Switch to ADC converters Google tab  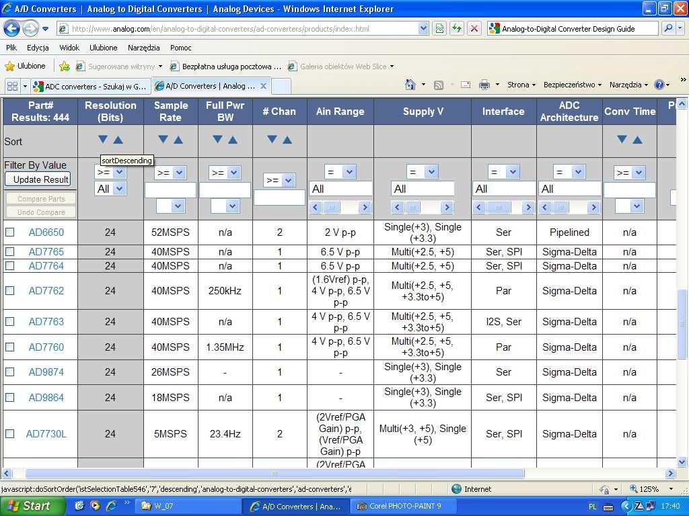92,87
